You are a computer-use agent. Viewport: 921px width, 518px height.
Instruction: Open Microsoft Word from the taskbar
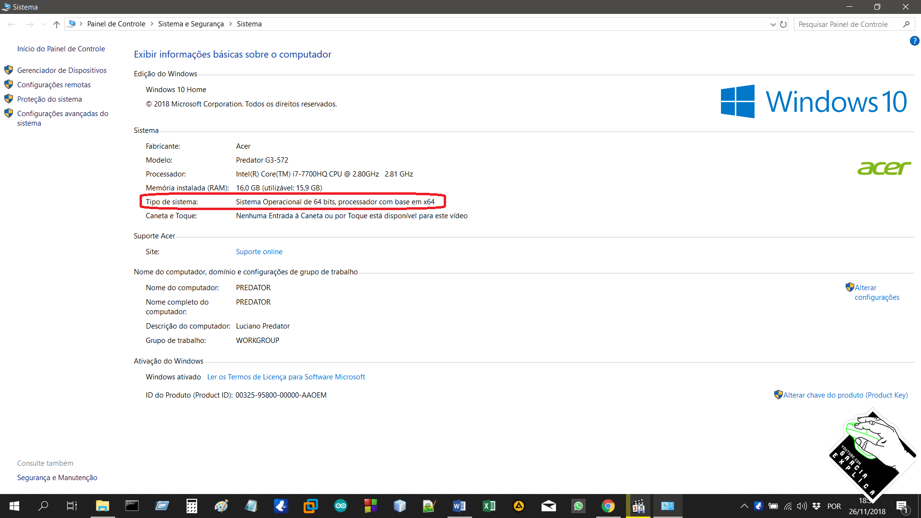coord(459,506)
